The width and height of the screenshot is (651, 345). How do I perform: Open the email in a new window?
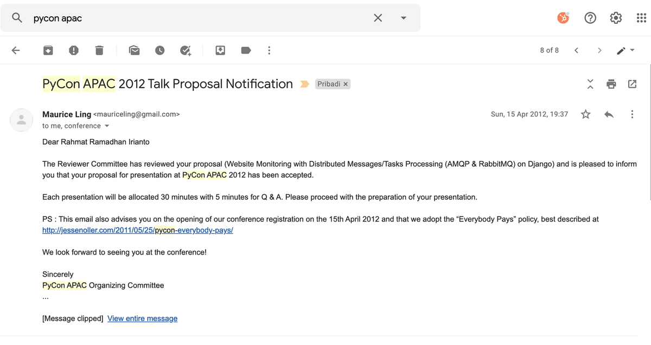coord(632,84)
